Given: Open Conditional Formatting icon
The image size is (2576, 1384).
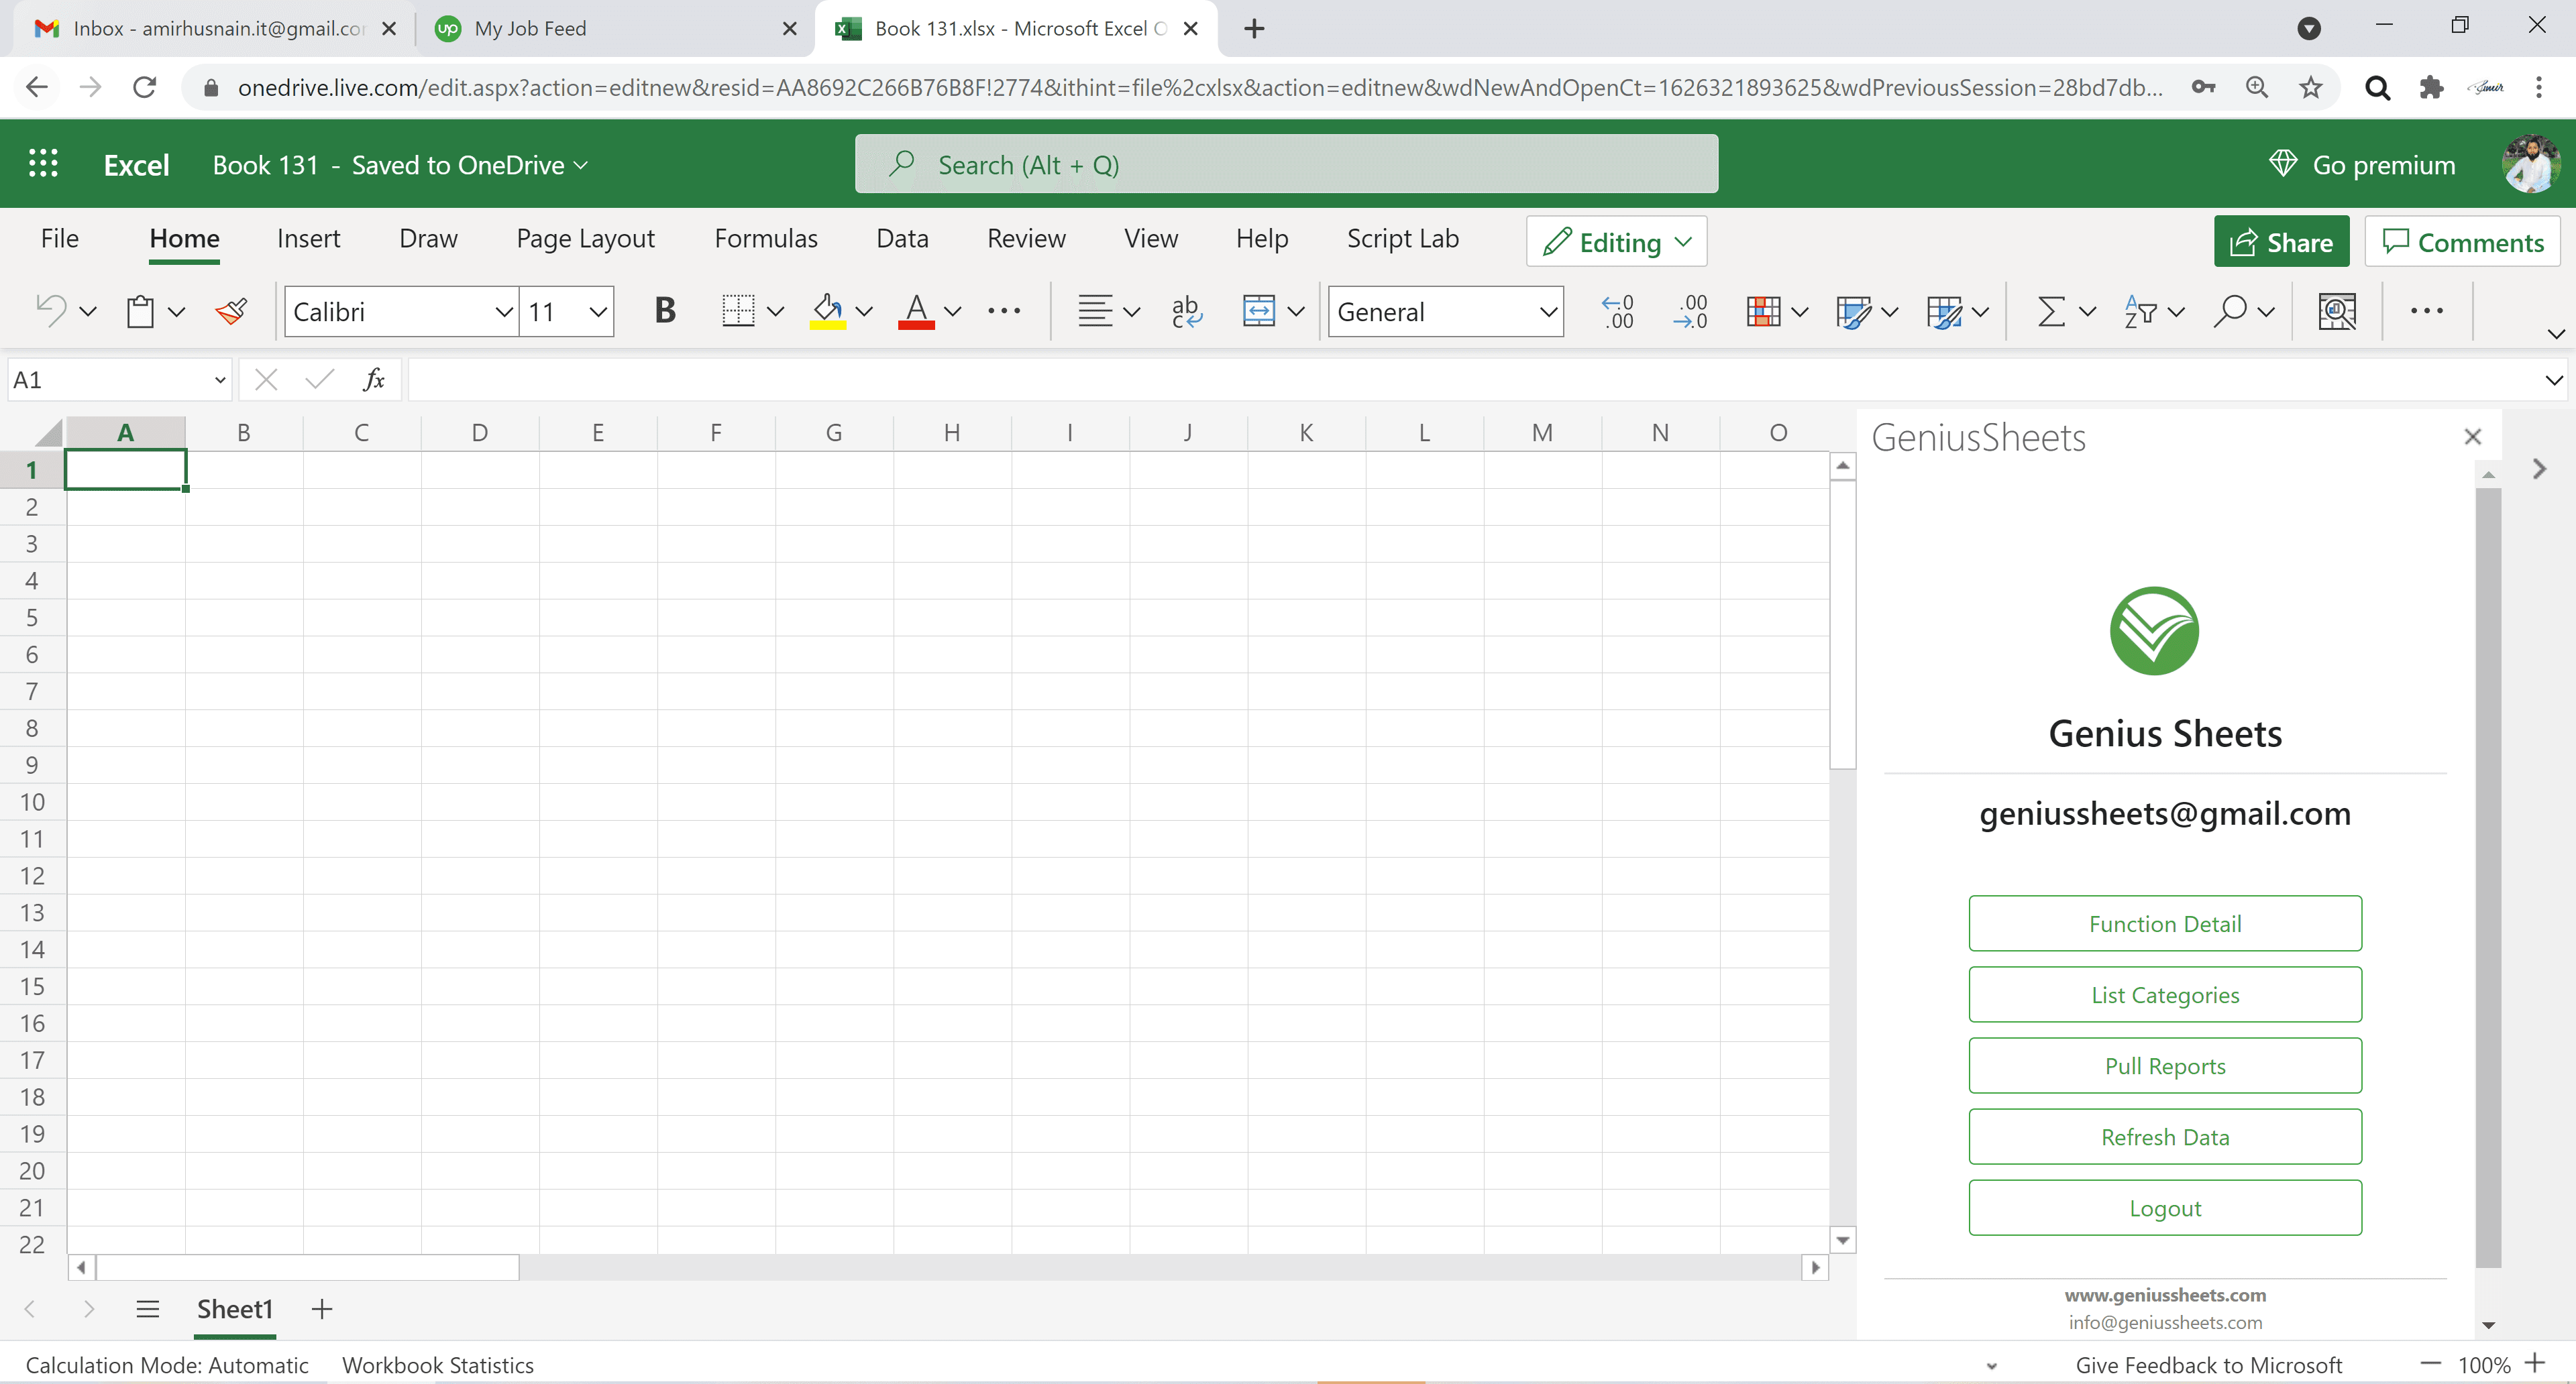Looking at the screenshot, I should pos(1763,312).
